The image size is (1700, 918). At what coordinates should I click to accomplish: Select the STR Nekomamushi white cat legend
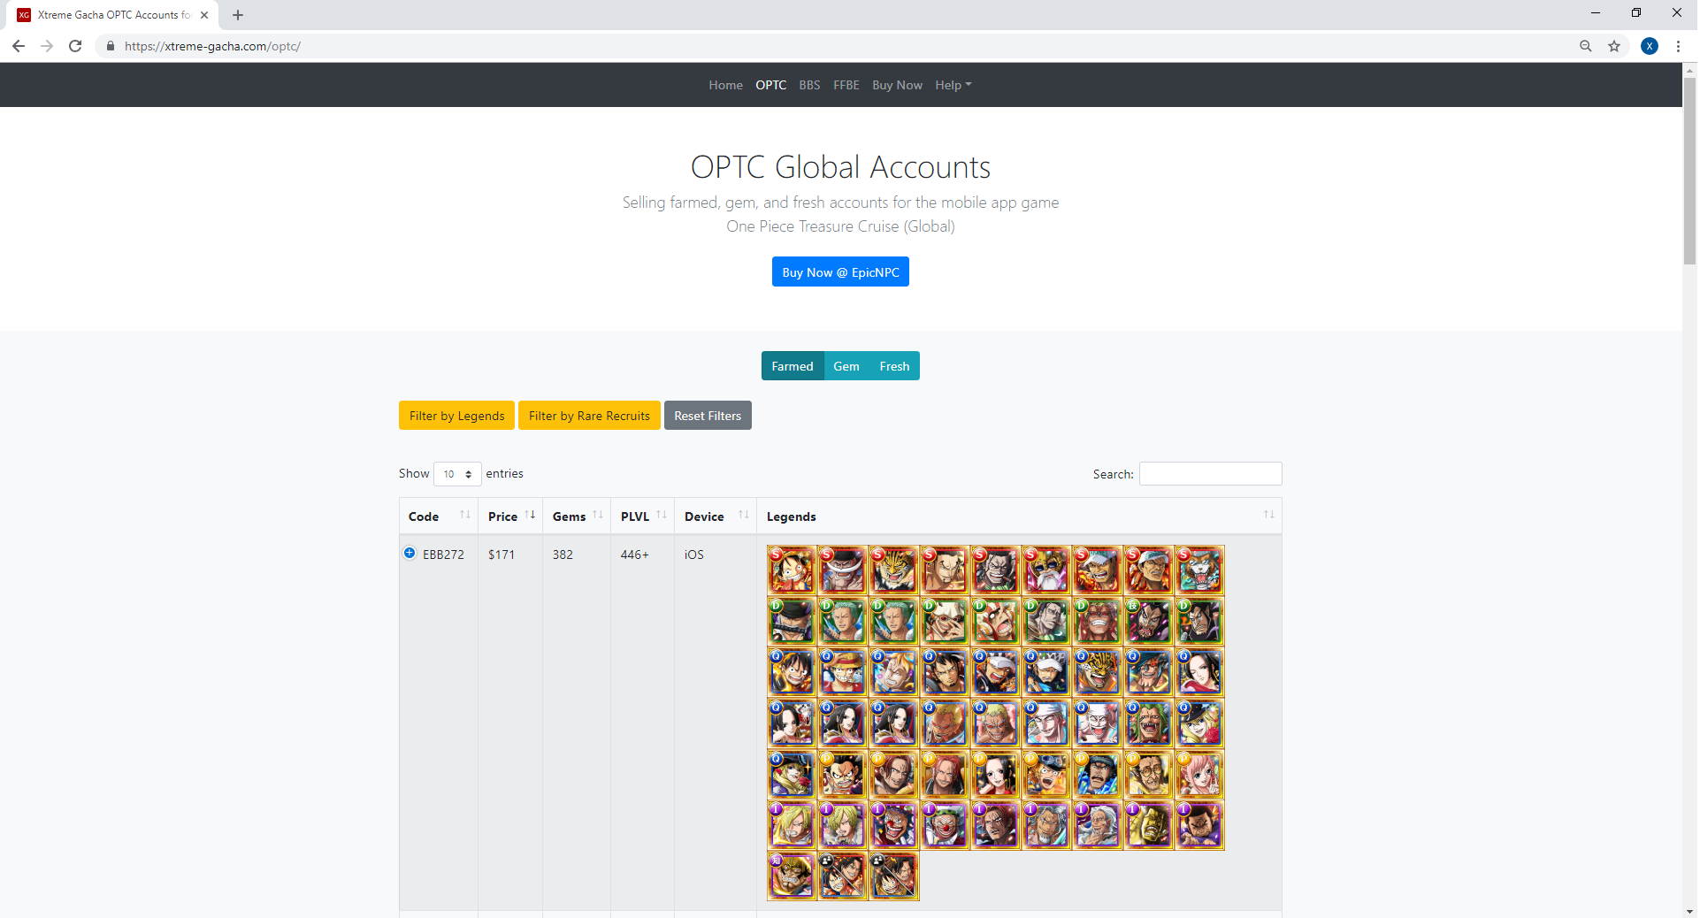coord(1199,570)
